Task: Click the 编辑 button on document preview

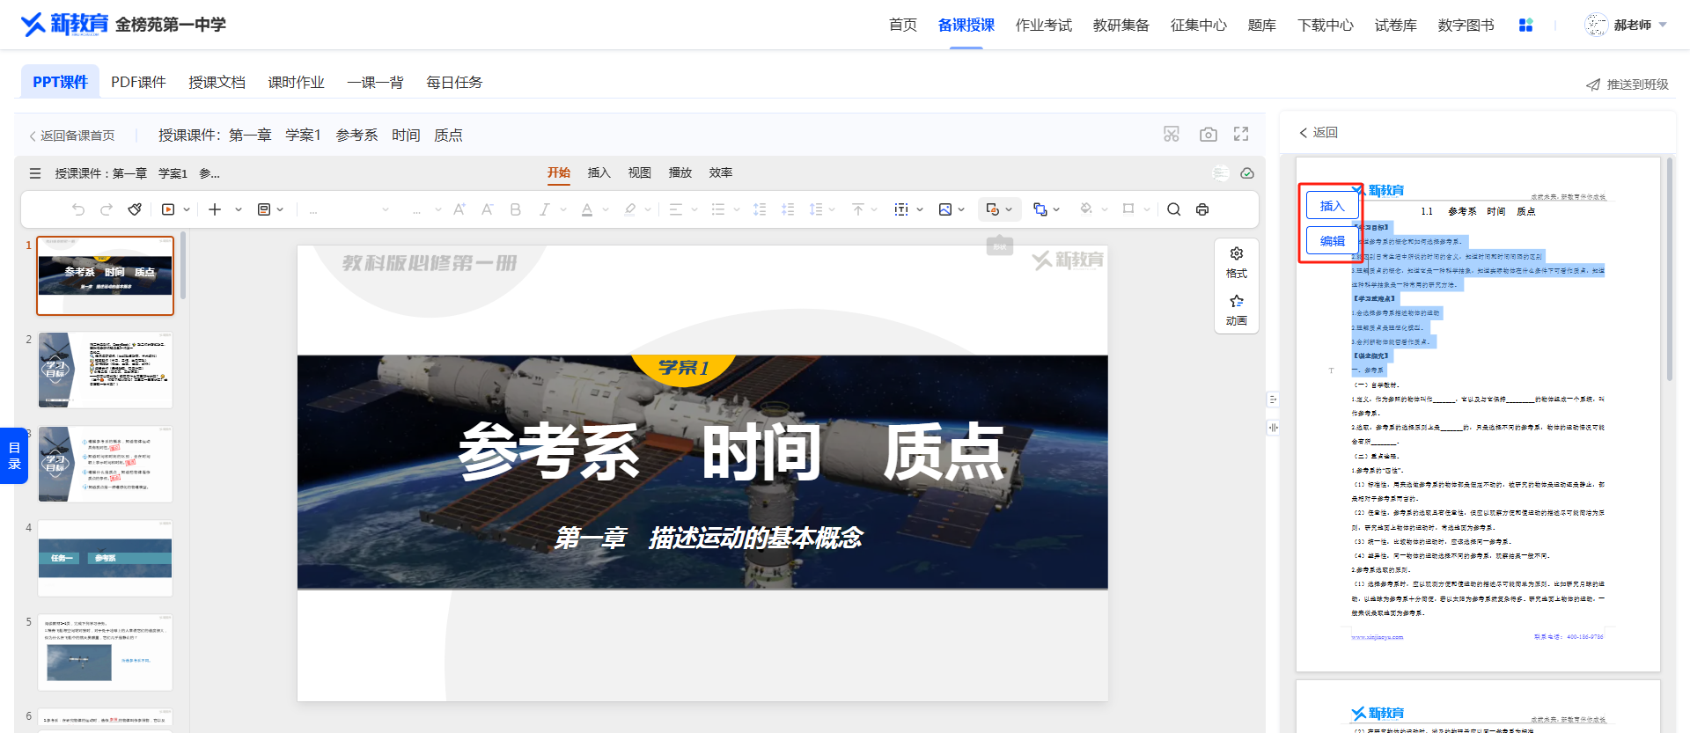Action: (1332, 240)
